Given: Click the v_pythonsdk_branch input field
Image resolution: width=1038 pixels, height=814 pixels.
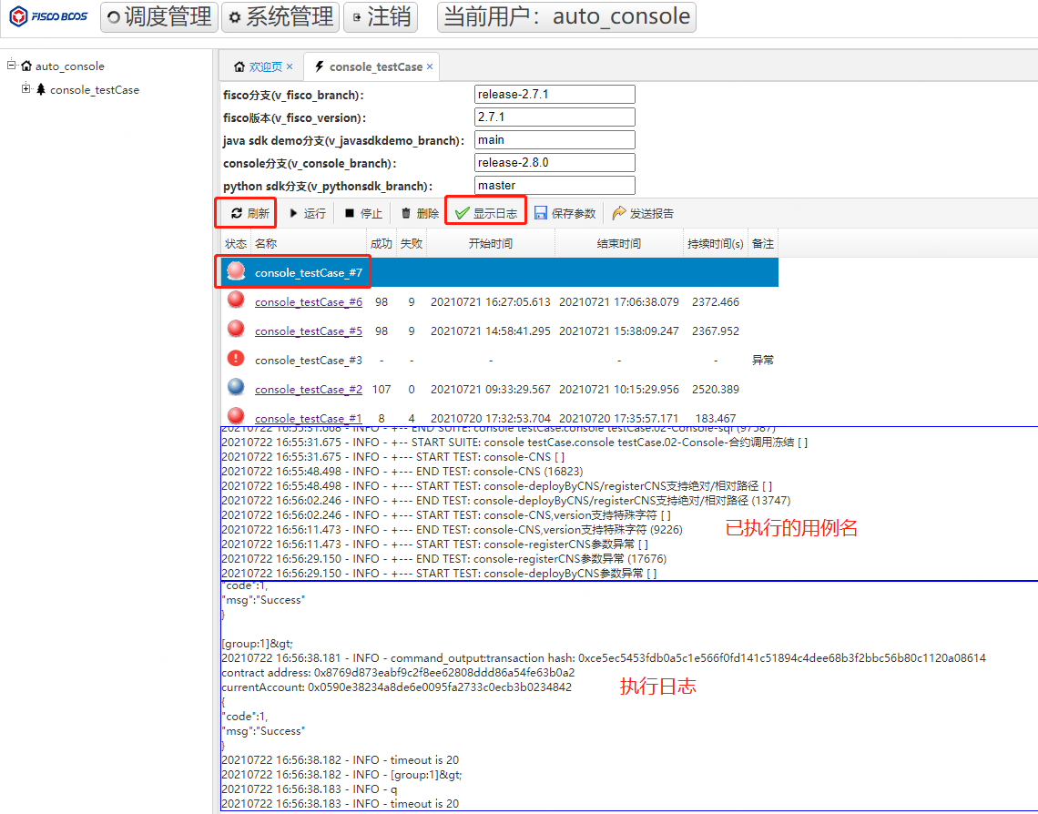Looking at the screenshot, I should [555, 186].
